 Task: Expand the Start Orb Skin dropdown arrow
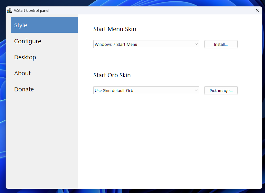point(196,90)
